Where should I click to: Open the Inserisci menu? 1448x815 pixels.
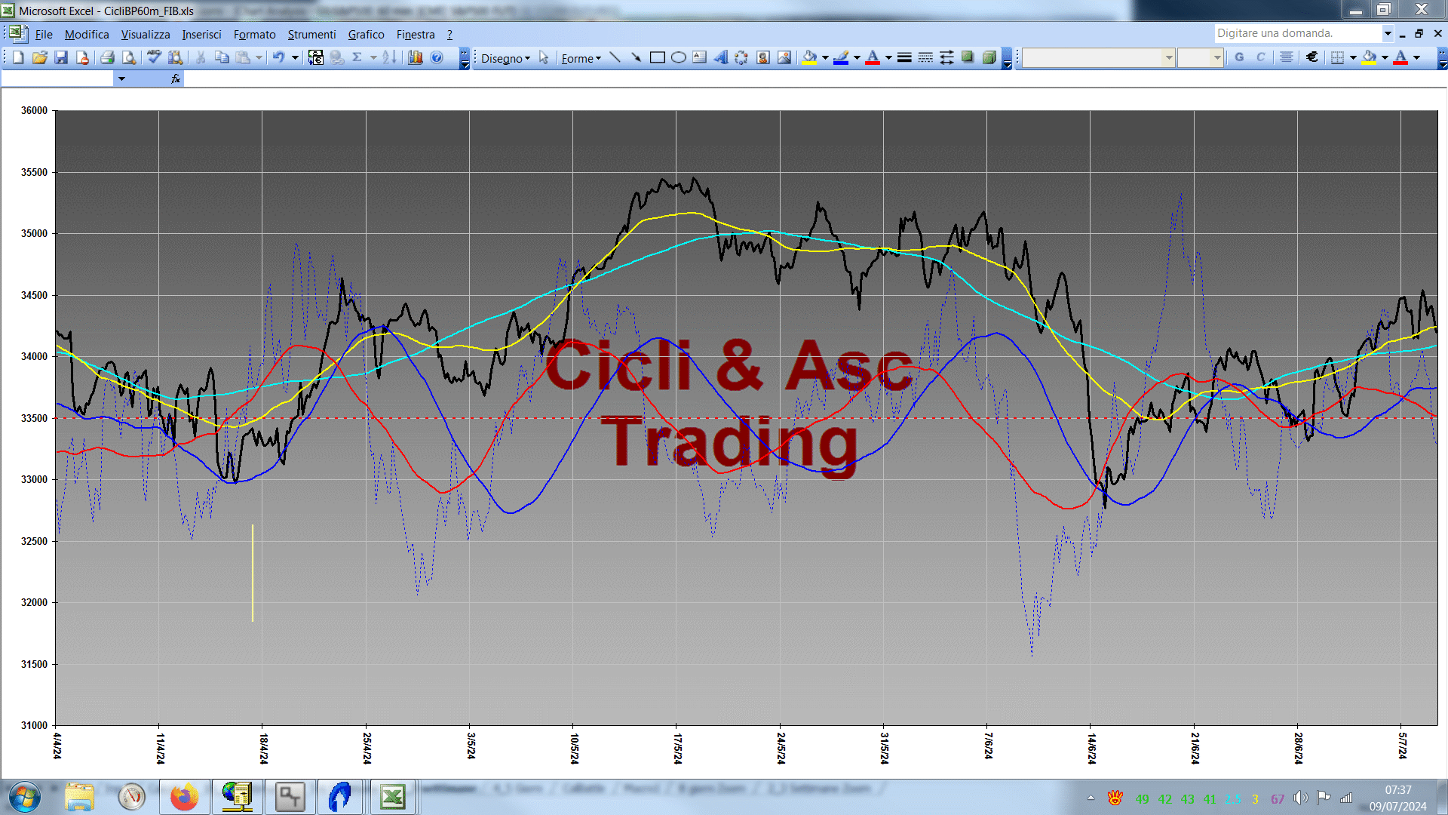tap(201, 34)
